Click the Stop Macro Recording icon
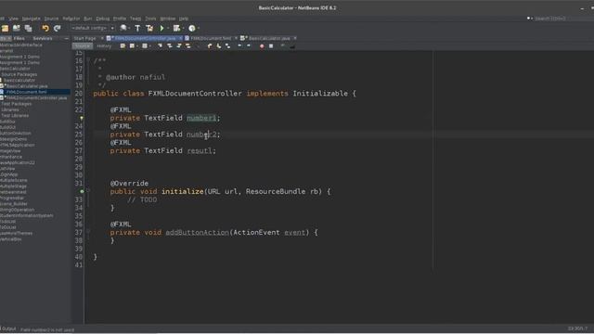The image size is (594, 334). point(271,46)
